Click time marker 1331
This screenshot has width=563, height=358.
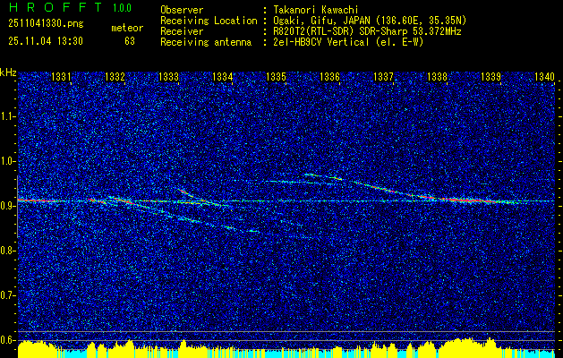61,77
